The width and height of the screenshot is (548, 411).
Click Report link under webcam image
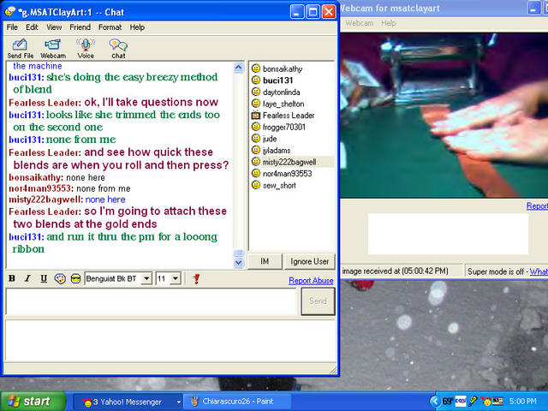coord(537,205)
